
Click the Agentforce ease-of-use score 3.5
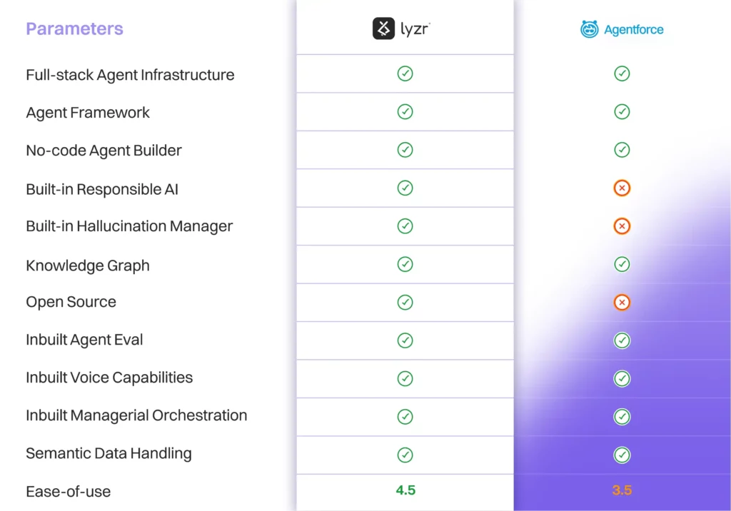click(x=622, y=491)
